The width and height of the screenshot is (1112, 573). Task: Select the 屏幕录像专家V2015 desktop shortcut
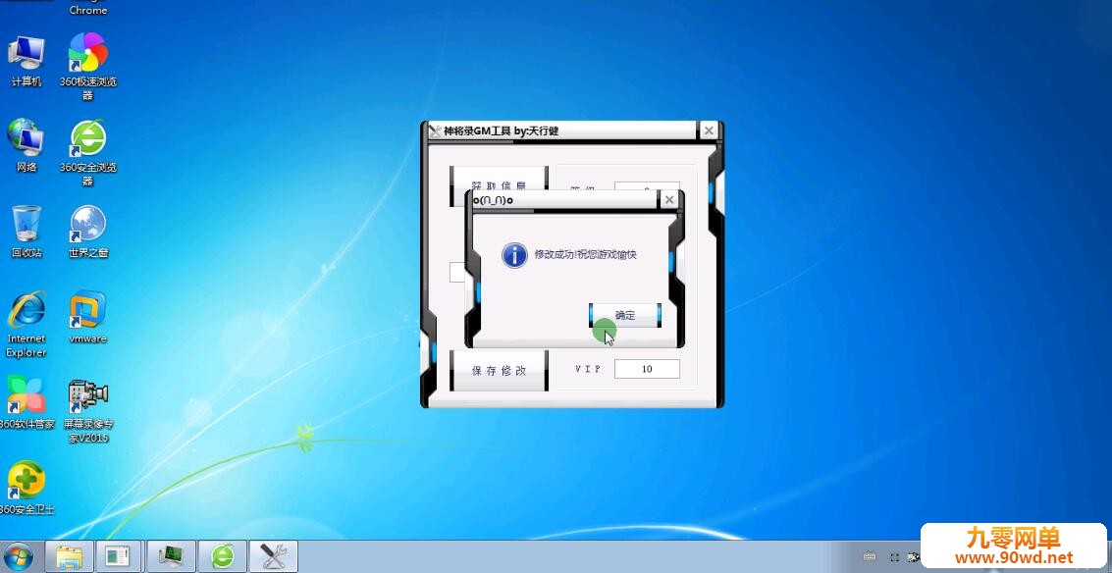pos(88,410)
